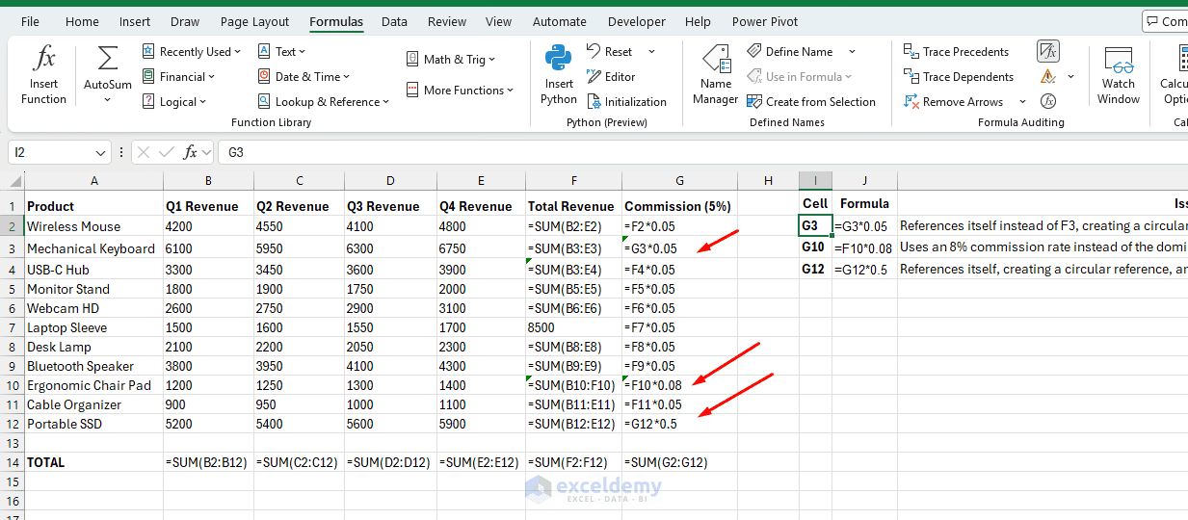The height and width of the screenshot is (520, 1188).
Task: Open Lookup & Reference dropdown
Action: pos(324,102)
